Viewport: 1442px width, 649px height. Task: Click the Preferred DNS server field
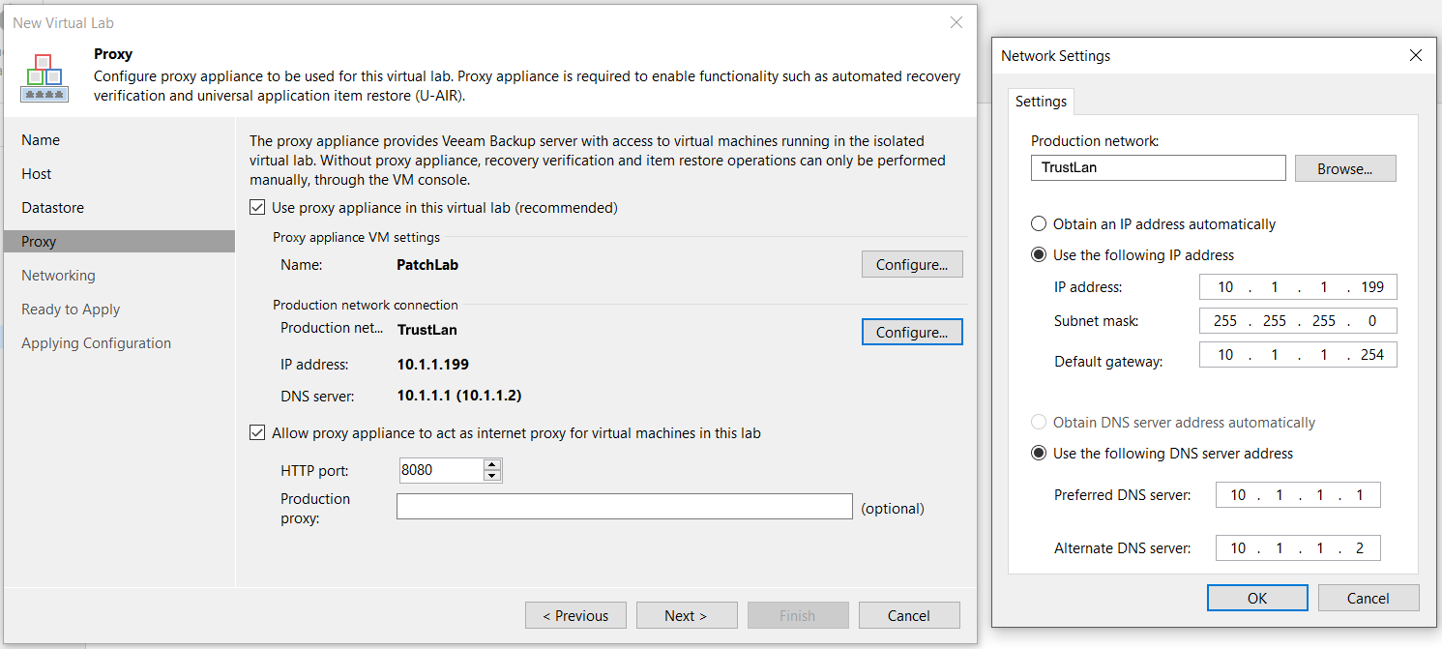click(1298, 494)
